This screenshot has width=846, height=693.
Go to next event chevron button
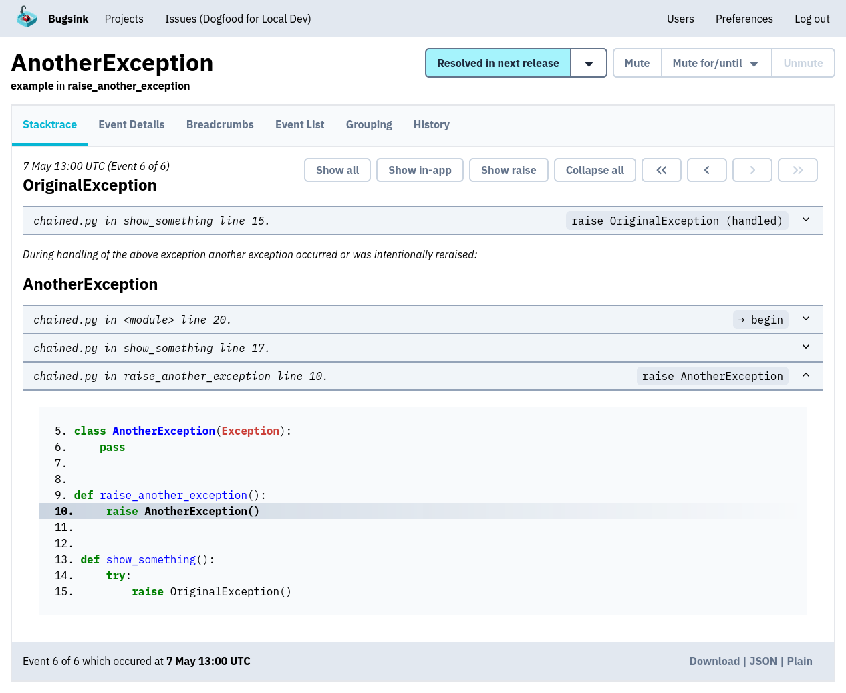[x=752, y=170]
